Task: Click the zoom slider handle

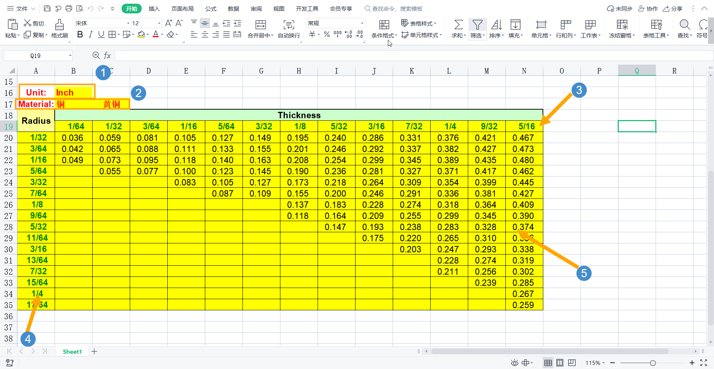Action: (x=653, y=363)
